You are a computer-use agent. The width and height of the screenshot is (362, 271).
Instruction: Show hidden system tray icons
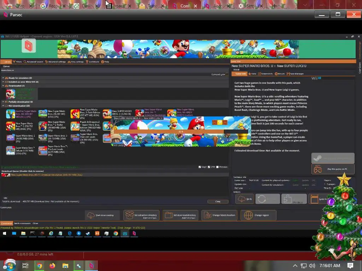pyautogui.click(x=295, y=266)
